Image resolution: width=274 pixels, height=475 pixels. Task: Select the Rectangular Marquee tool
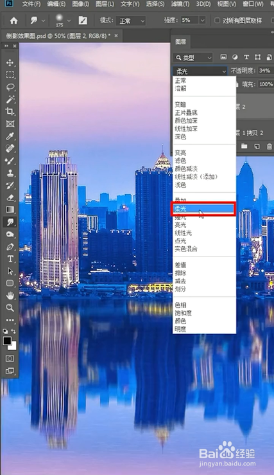pos(10,75)
